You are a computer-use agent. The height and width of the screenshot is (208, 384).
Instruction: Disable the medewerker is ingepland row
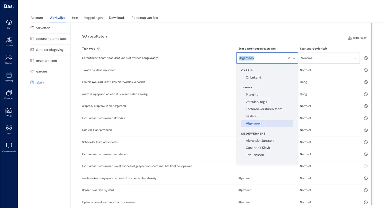(x=366, y=178)
